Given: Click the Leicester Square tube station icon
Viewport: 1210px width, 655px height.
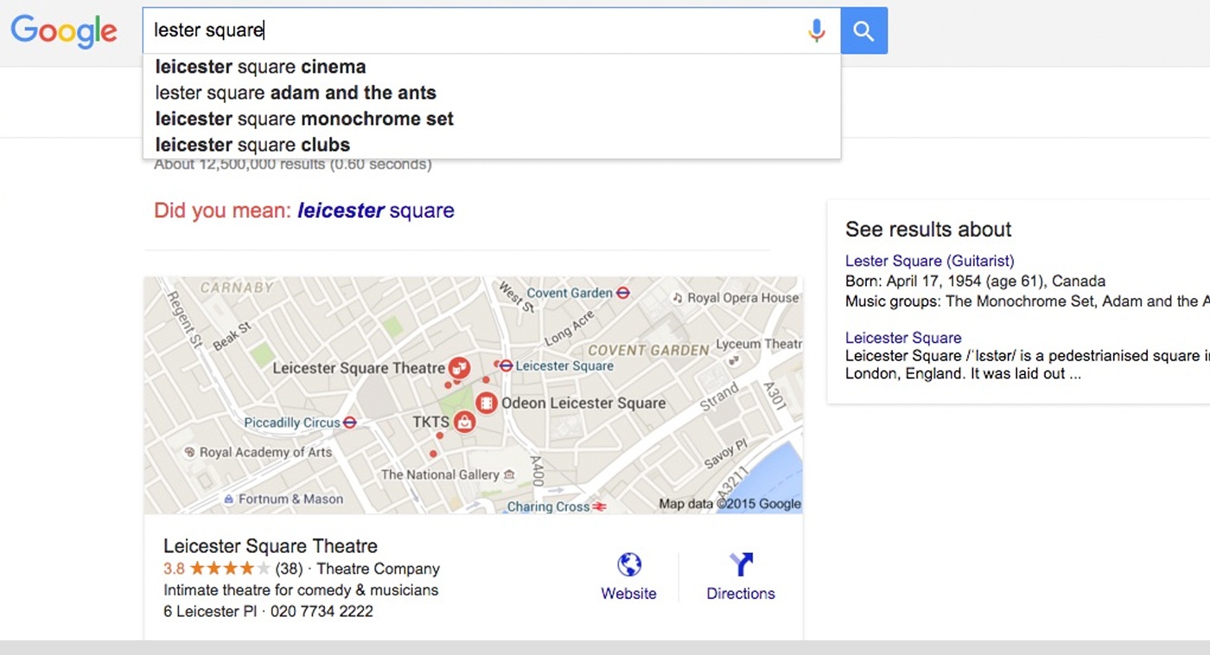Looking at the screenshot, I should (506, 366).
